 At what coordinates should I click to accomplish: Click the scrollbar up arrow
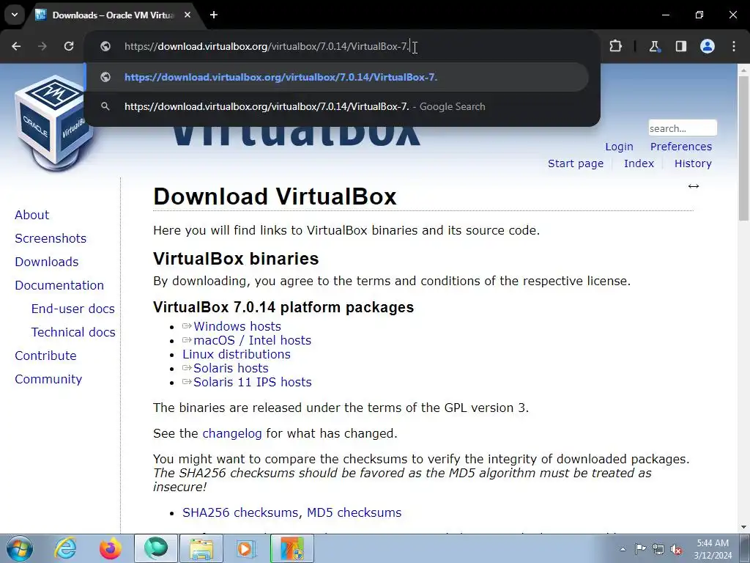click(743, 70)
